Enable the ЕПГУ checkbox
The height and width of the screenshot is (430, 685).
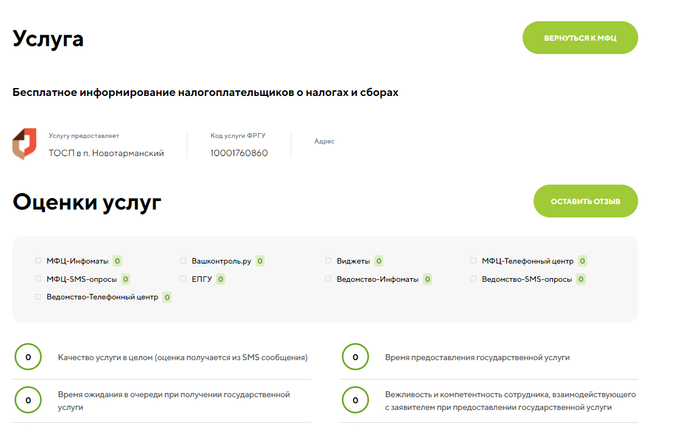(183, 279)
